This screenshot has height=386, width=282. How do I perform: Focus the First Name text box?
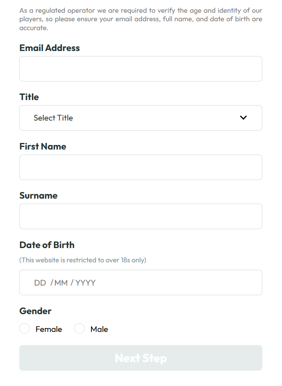pos(140,167)
